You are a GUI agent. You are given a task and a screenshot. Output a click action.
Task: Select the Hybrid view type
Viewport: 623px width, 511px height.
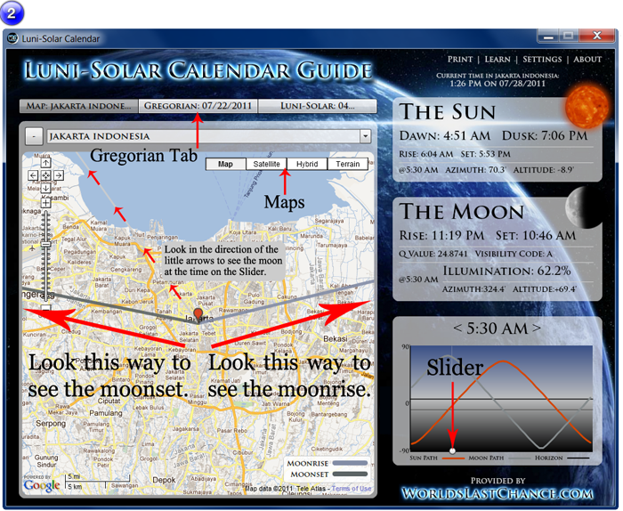[x=307, y=164]
